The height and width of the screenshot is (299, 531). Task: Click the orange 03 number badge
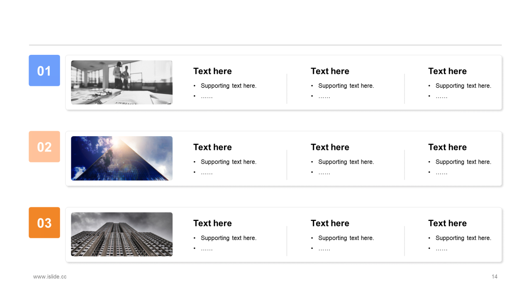(x=44, y=223)
